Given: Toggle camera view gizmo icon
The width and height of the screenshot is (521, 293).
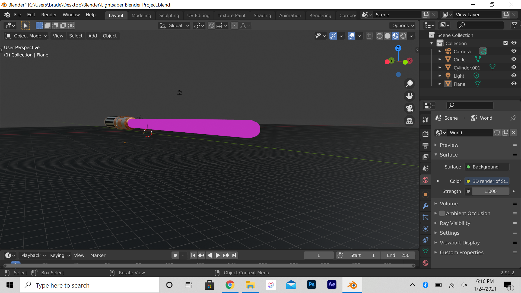Looking at the screenshot, I should coord(409,108).
